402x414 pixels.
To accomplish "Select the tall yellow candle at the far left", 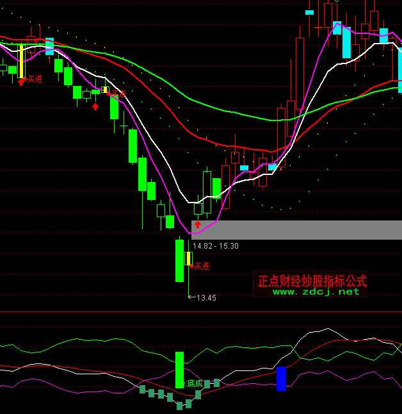I will [x=21, y=61].
